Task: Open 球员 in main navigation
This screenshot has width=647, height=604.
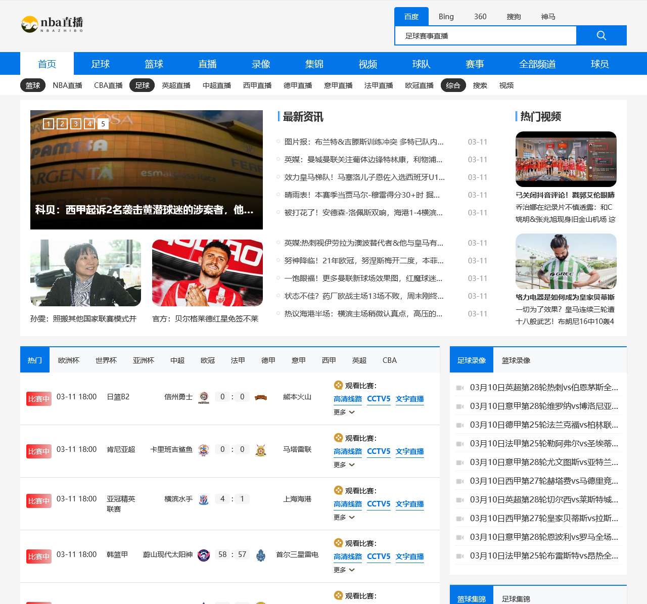Action: coord(600,64)
